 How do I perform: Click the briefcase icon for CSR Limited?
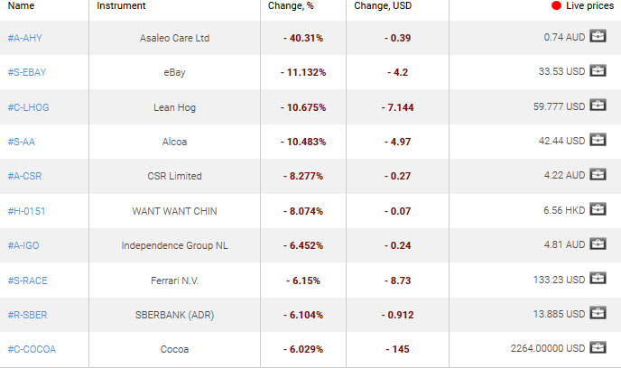(598, 175)
